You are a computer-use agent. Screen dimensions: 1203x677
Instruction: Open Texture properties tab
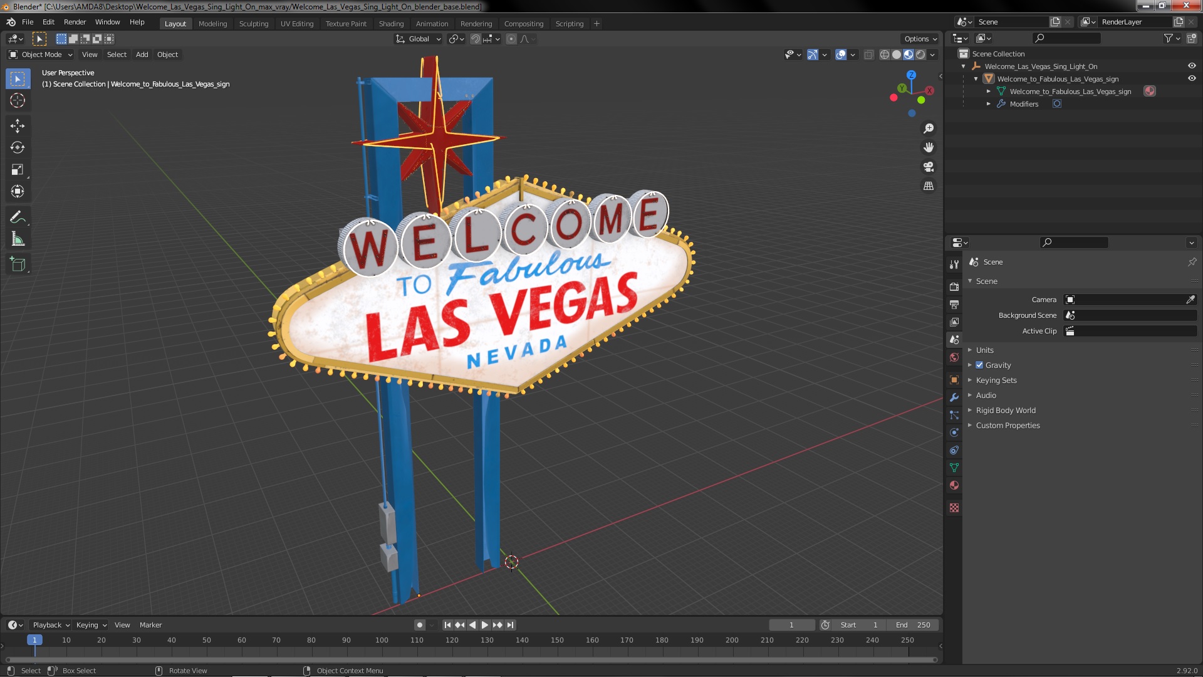coord(954,508)
